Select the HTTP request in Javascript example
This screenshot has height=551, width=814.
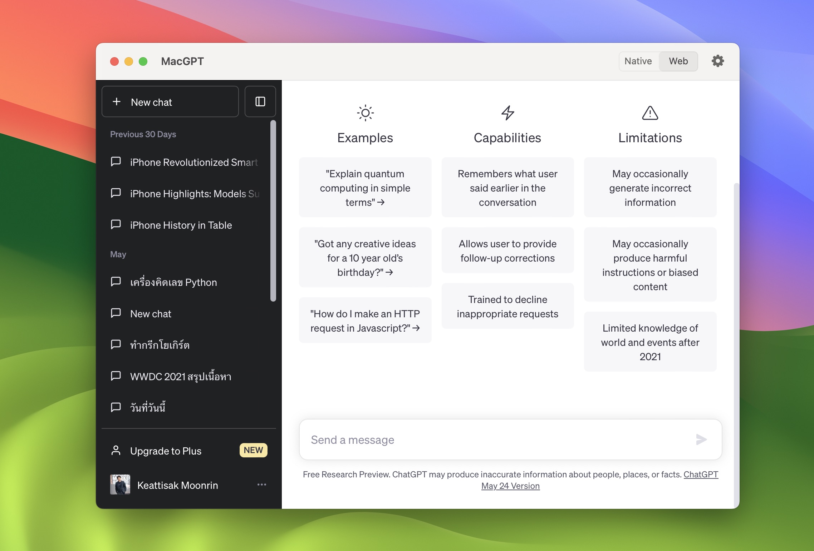pos(365,321)
